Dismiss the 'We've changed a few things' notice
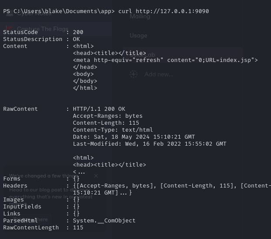This screenshot has width=271, height=239. click(96, 176)
